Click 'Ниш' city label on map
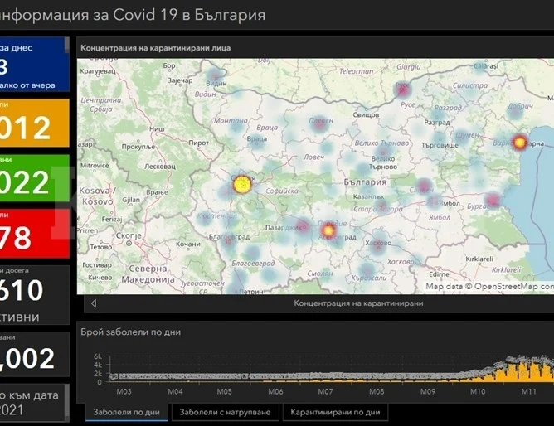Viewport: 554px width, 426px height. point(157,128)
